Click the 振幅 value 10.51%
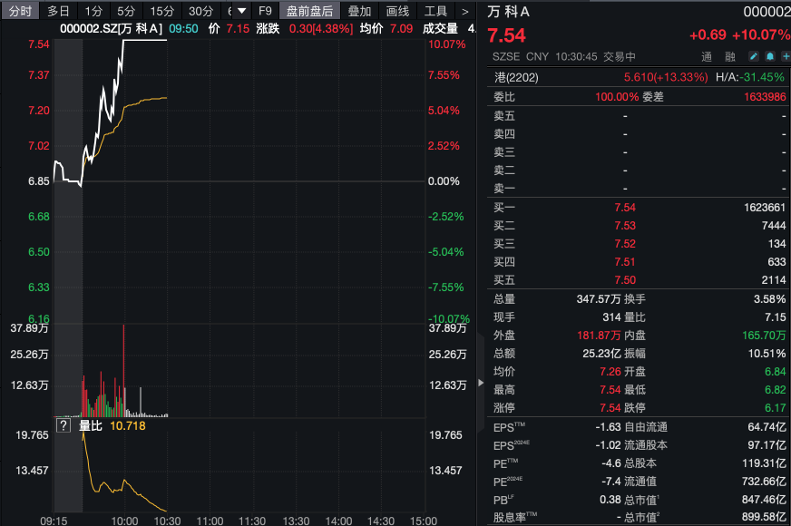 pos(767,354)
